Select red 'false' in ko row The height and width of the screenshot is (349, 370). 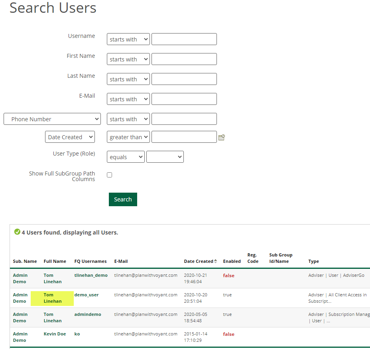point(228,334)
